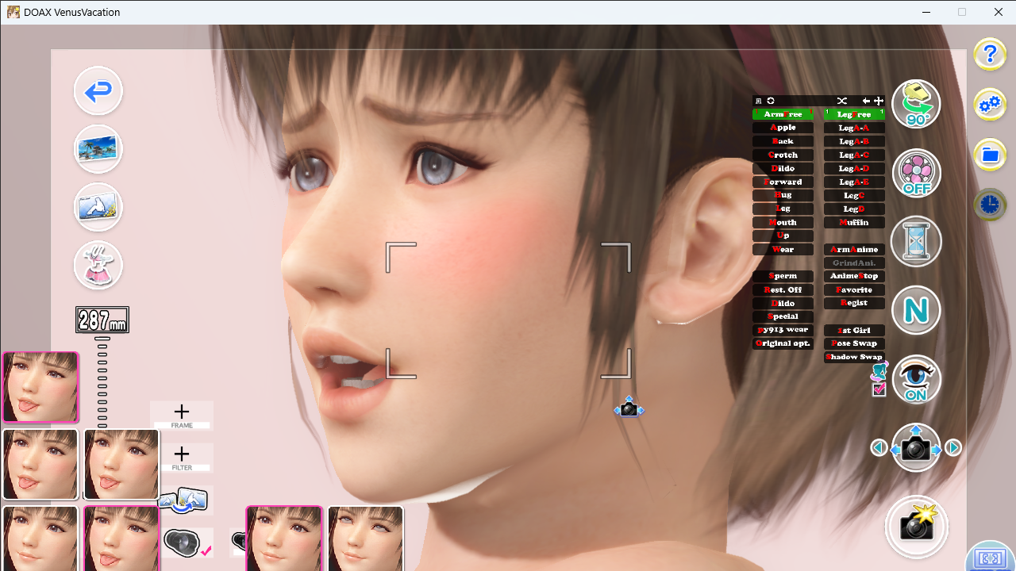Select the Forward pose button
Image resolution: width=1016 pixels, height=571 pixels.
[783, 182]
